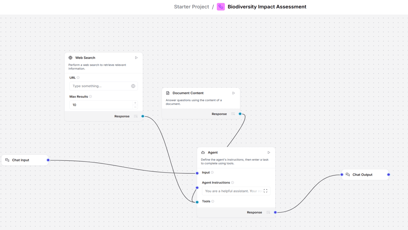Screen dimensions: 408x230
Task: Expand Agent Instructions to fullscreen
Action: click(x=265, y=191)
